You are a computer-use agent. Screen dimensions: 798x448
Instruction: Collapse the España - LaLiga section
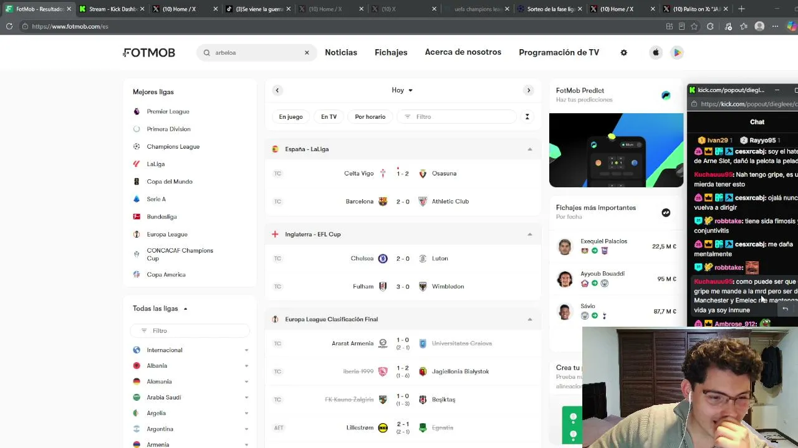[x=530, y=149]
